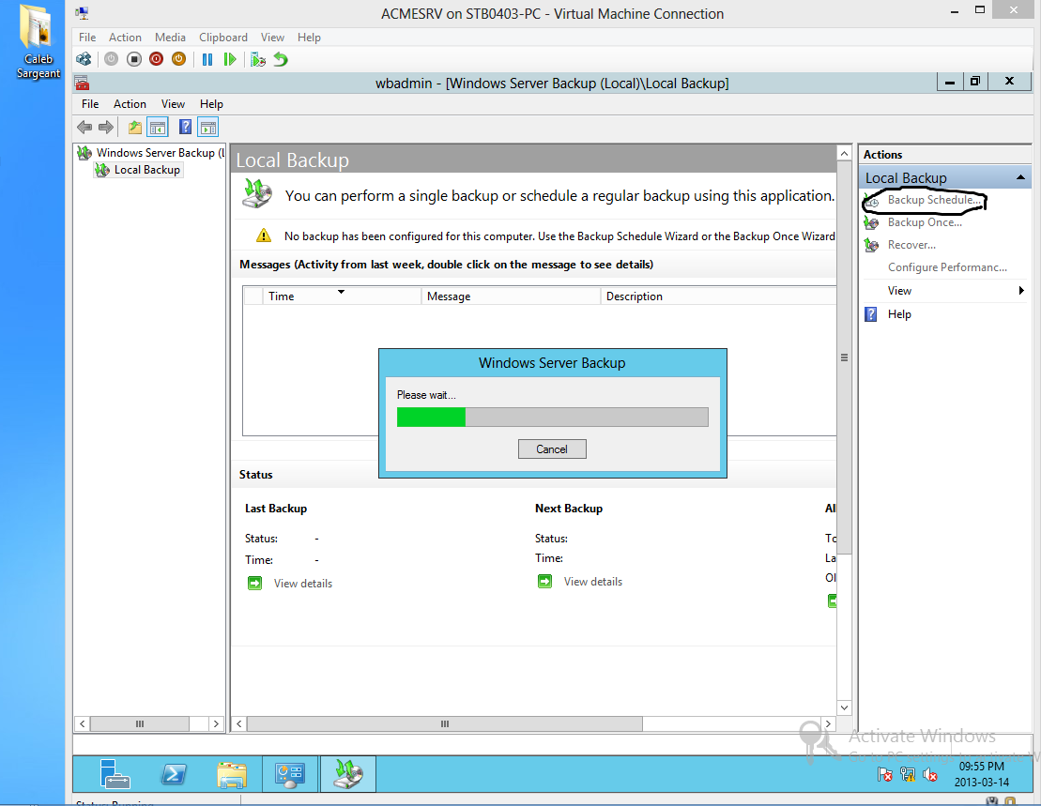Screen dimensions: 1041x806
Task: Save VM state with the orange icon
Action: click(178, 59)
